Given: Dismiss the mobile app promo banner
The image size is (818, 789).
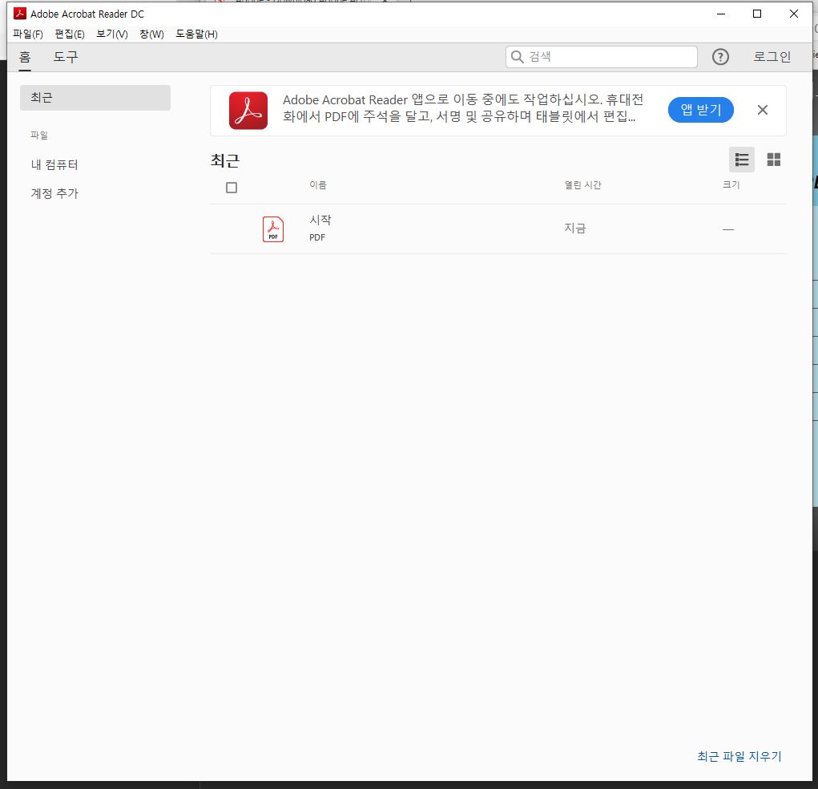Looking at the screenshot, I should (762, 110).
